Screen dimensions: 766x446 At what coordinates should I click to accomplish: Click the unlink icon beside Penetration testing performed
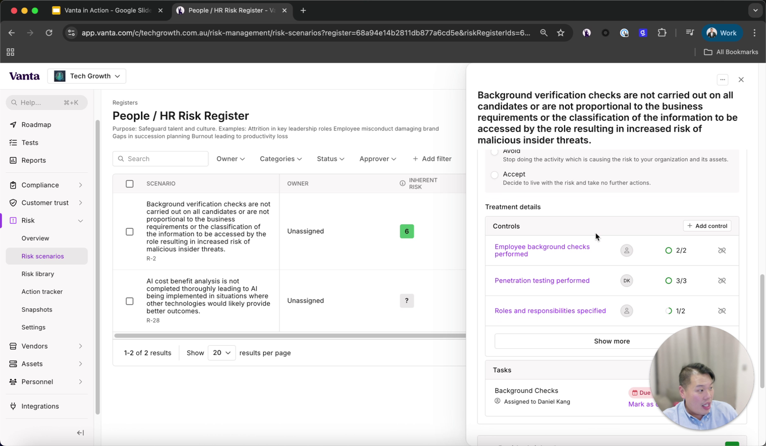pyautogui.click(x=722, y=280)
